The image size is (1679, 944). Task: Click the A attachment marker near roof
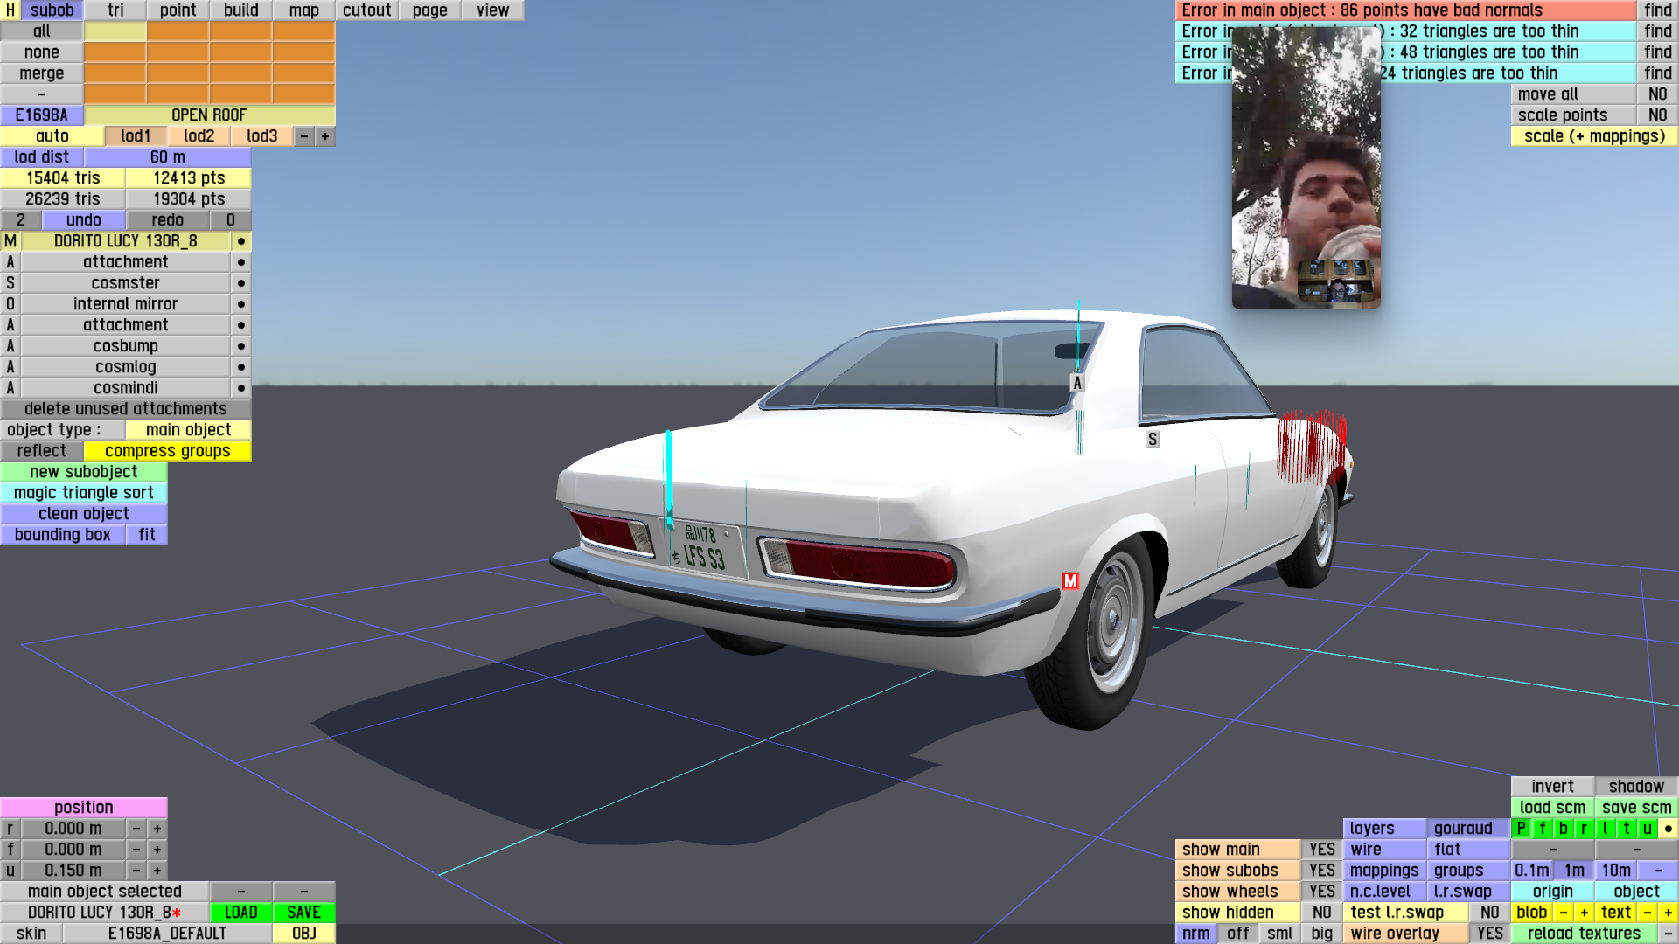[x=1077, y=383]
